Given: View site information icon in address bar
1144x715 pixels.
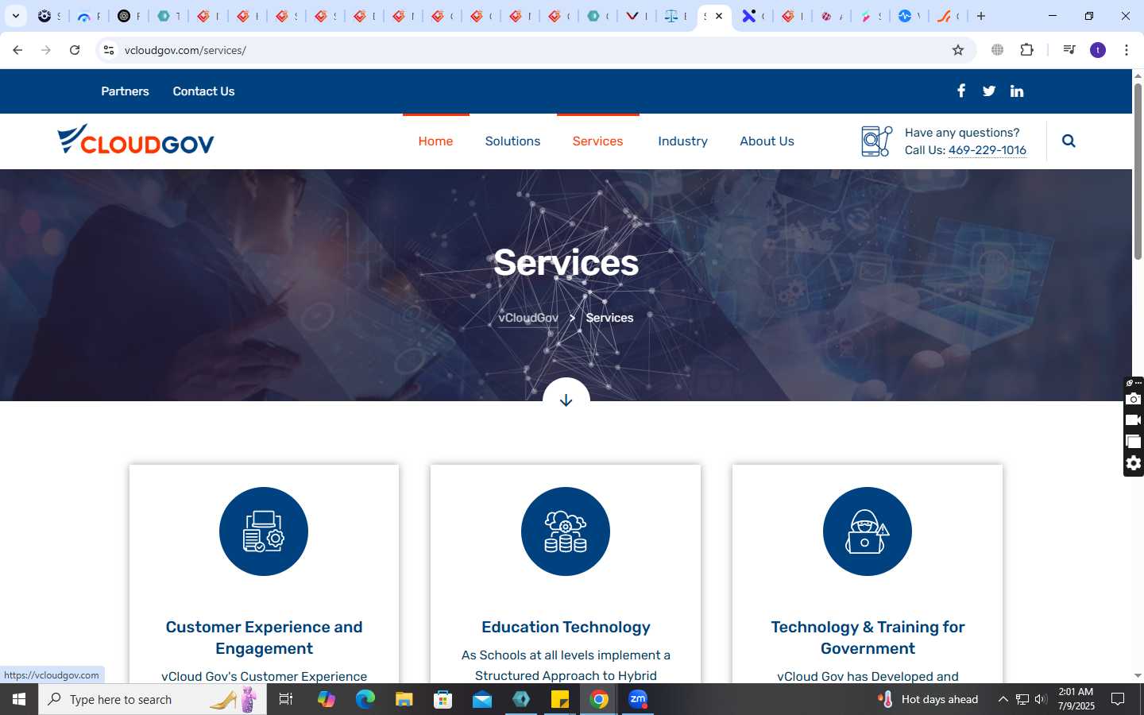Looking at the screenshot, I should click(109, 50).
